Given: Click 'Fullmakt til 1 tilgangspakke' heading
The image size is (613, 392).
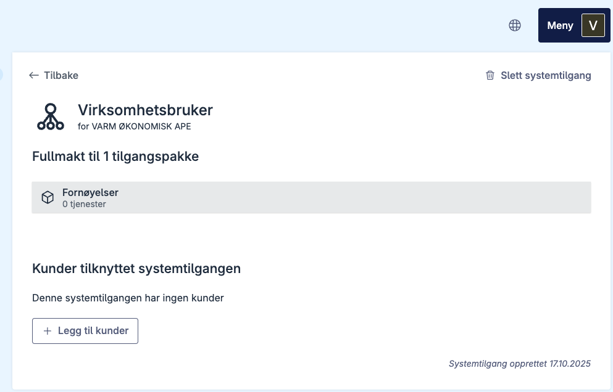Looking at the screenshot, I should [115, 157].
